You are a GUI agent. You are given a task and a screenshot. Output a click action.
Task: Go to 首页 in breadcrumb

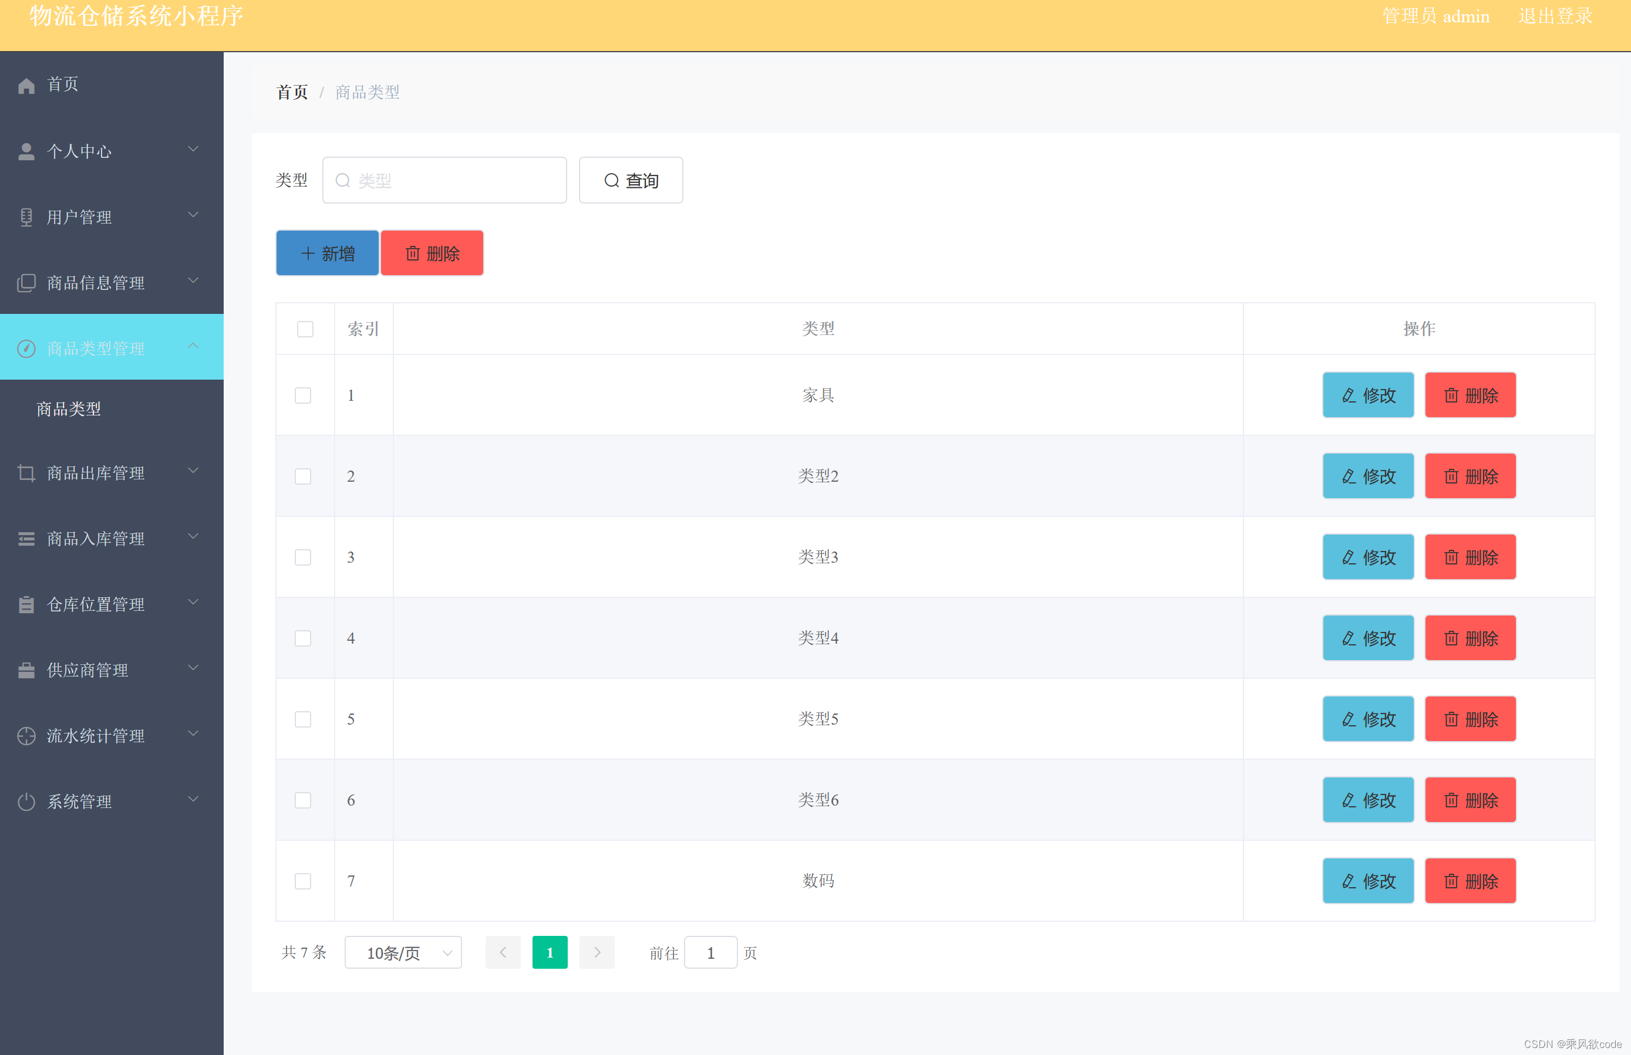292,92
